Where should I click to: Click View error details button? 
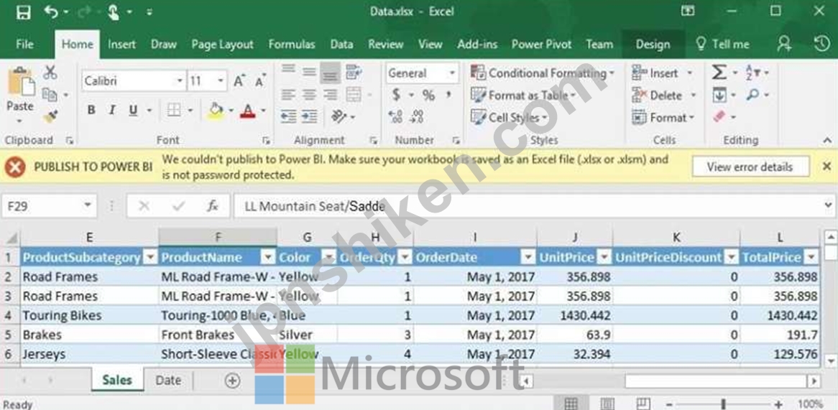[x=750, y=167]
